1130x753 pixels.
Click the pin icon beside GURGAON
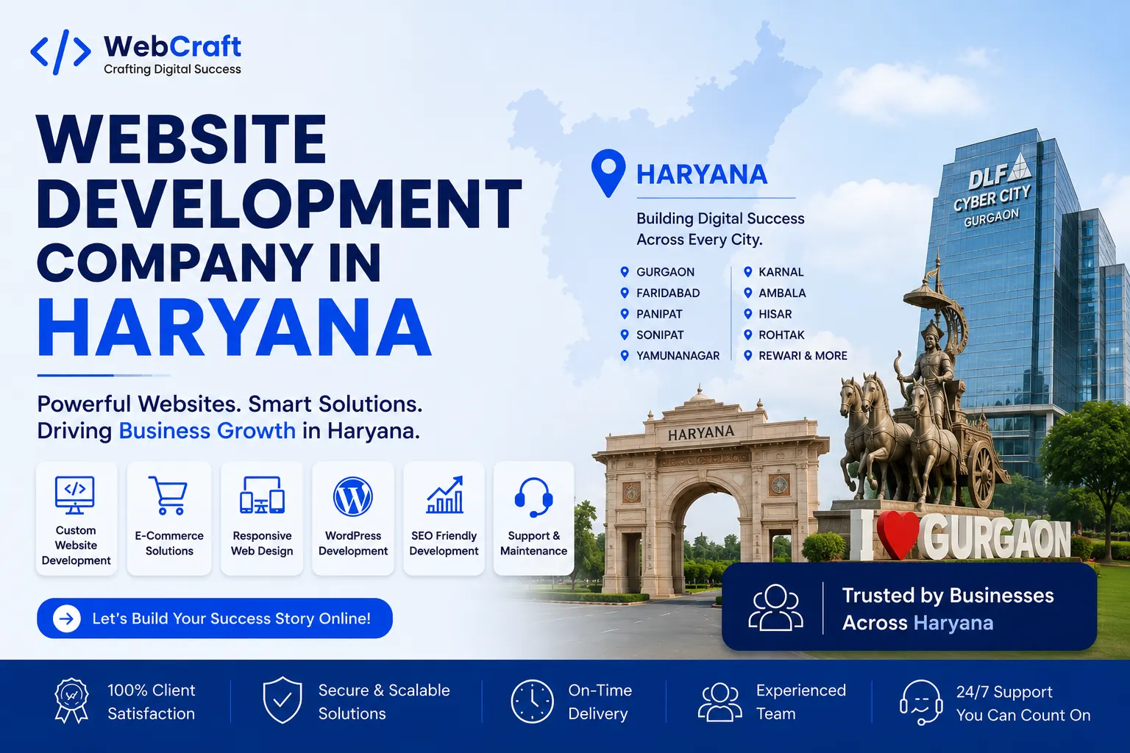click(625, 271)
